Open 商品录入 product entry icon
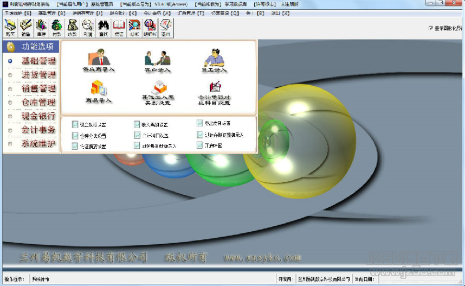 pos(99,92)
